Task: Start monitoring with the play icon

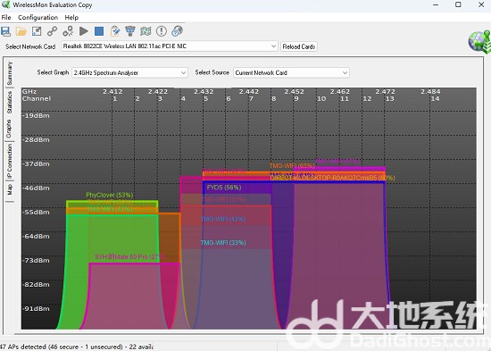Action: (84, 31)
